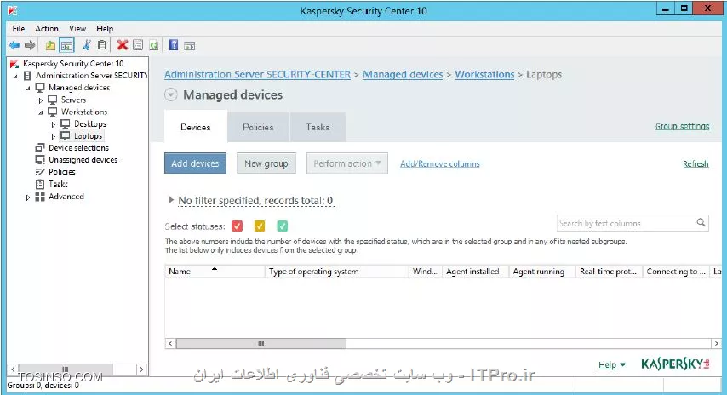
Task: Switch to the Devices tab
Action: coord(196,127)
